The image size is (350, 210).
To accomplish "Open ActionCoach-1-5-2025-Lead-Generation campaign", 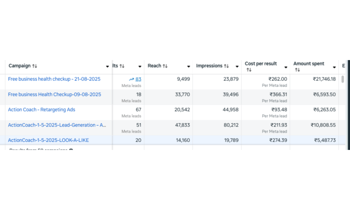I will (x=57, y=125).
